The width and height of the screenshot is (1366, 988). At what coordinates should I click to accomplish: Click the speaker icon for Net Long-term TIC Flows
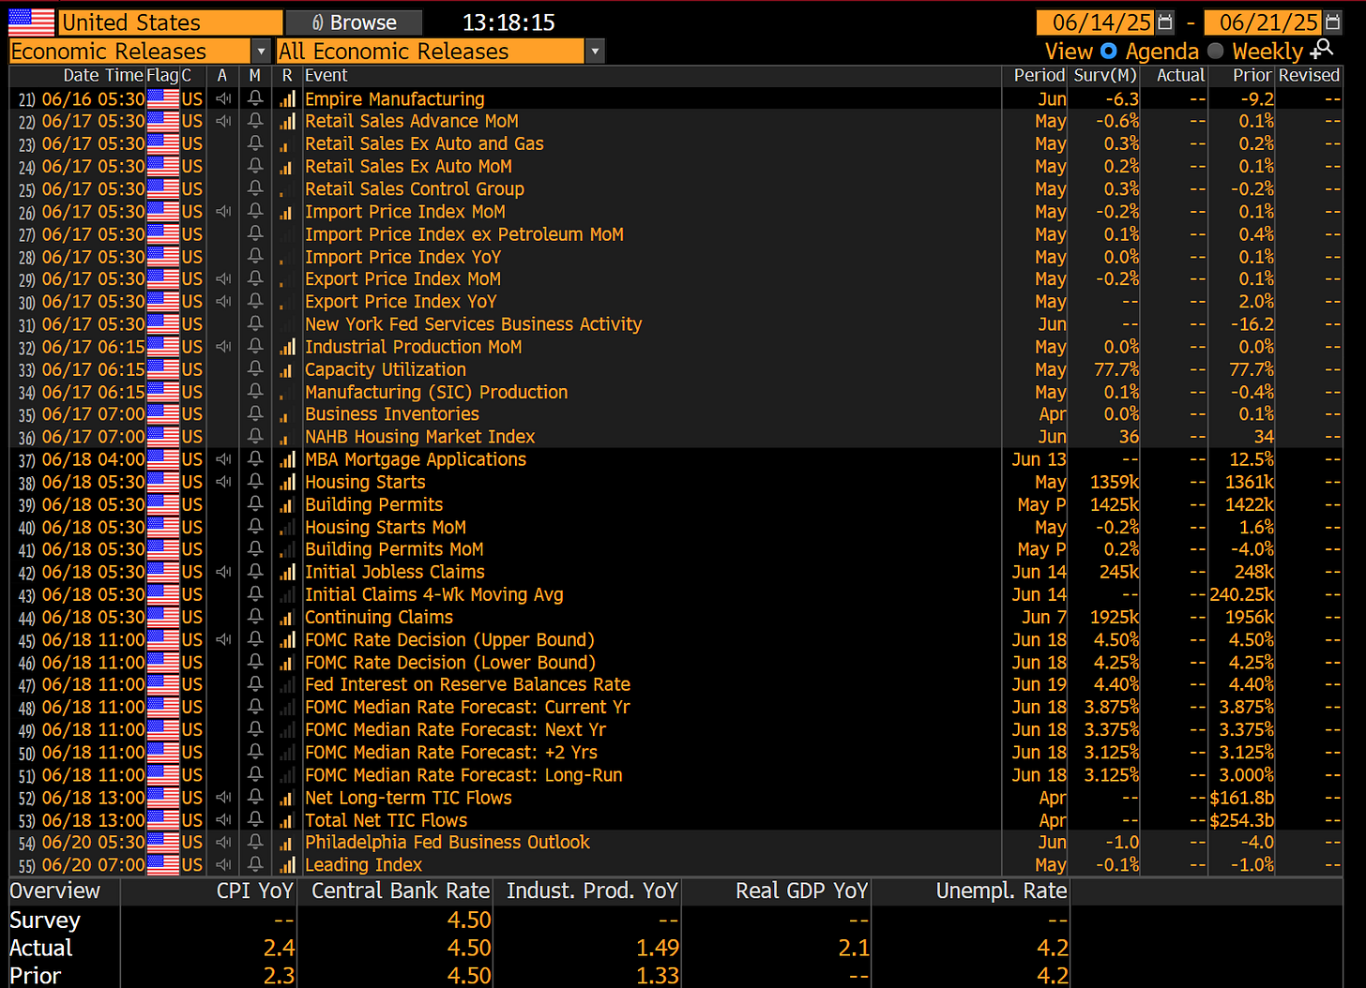click(x=223, y=798)
